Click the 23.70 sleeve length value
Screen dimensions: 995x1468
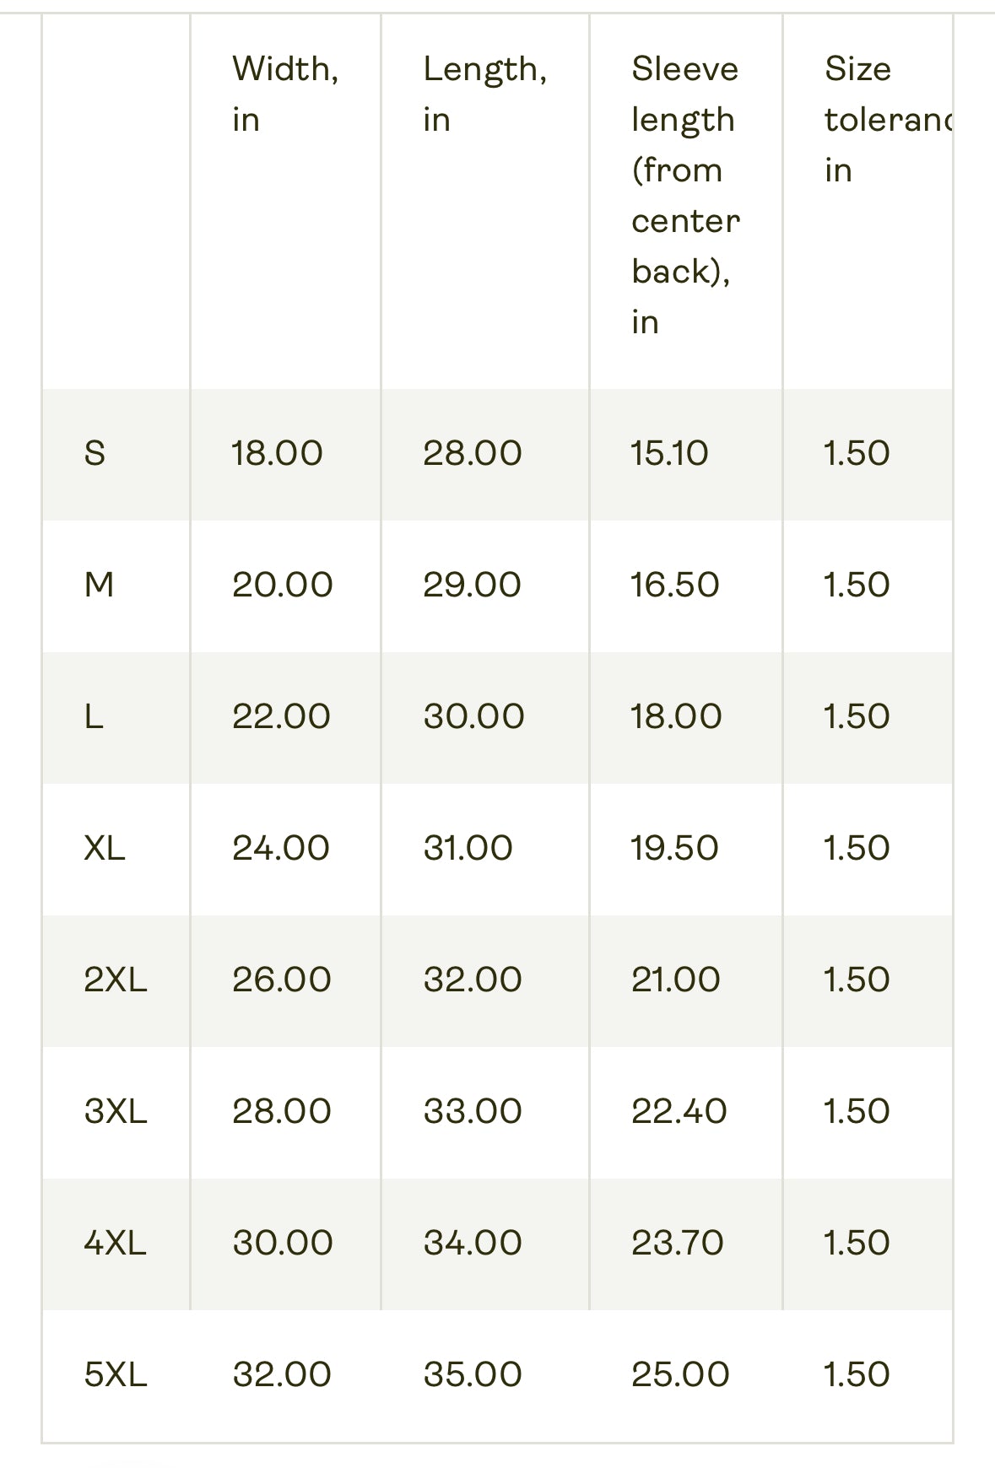click(677, 1244)
